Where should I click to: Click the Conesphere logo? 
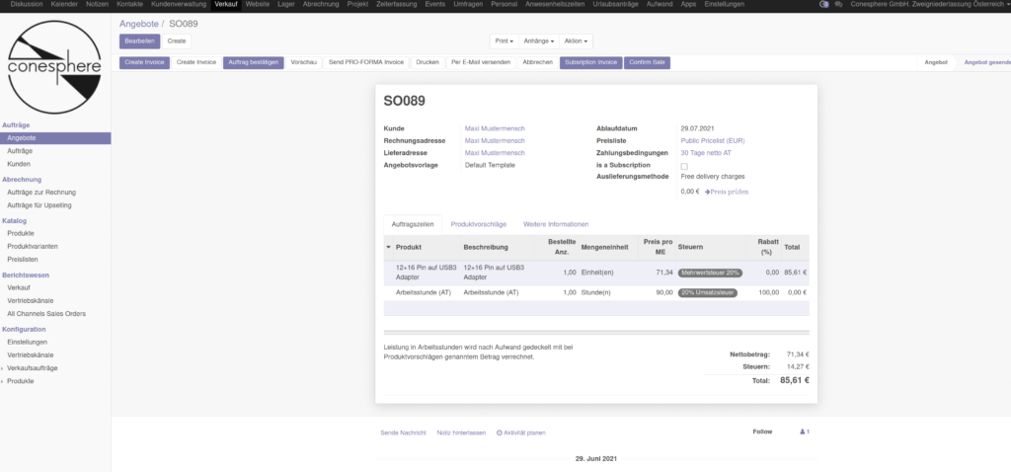[x=54, y=67]
